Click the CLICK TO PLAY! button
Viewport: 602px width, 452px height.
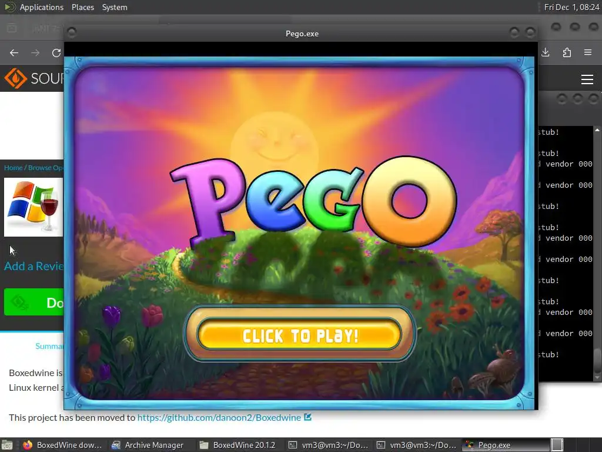(x=300, y=334)
